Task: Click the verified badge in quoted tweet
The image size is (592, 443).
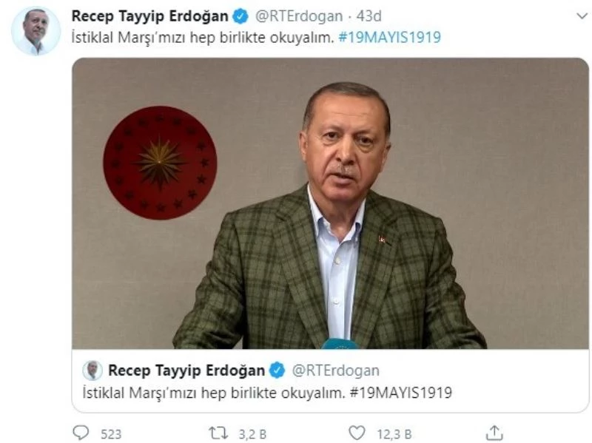Action: tap(277, 371)
